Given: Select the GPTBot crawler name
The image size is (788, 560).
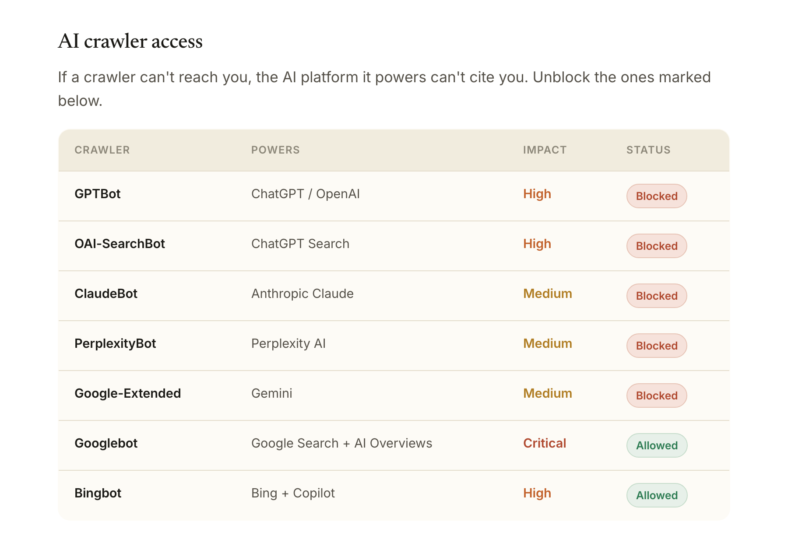Looking at the screenshot, I should [98, 194].
